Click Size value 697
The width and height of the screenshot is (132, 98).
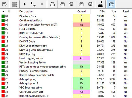coord(113,25)
